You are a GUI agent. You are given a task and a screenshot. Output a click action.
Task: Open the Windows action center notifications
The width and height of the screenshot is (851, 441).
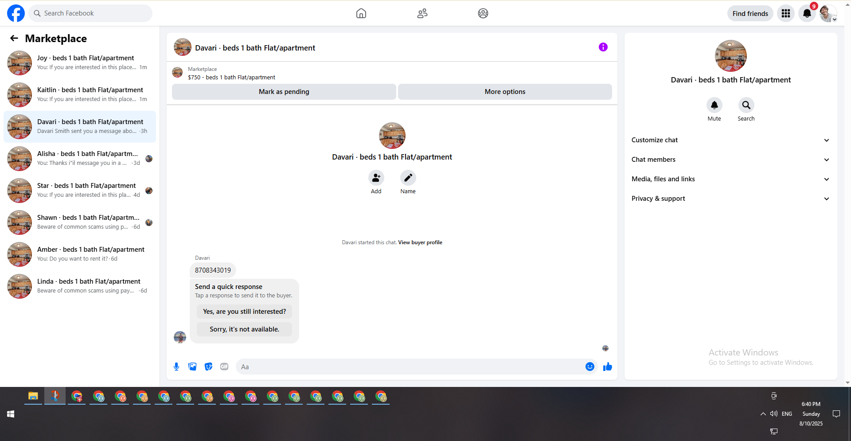[x=836, y=414]
